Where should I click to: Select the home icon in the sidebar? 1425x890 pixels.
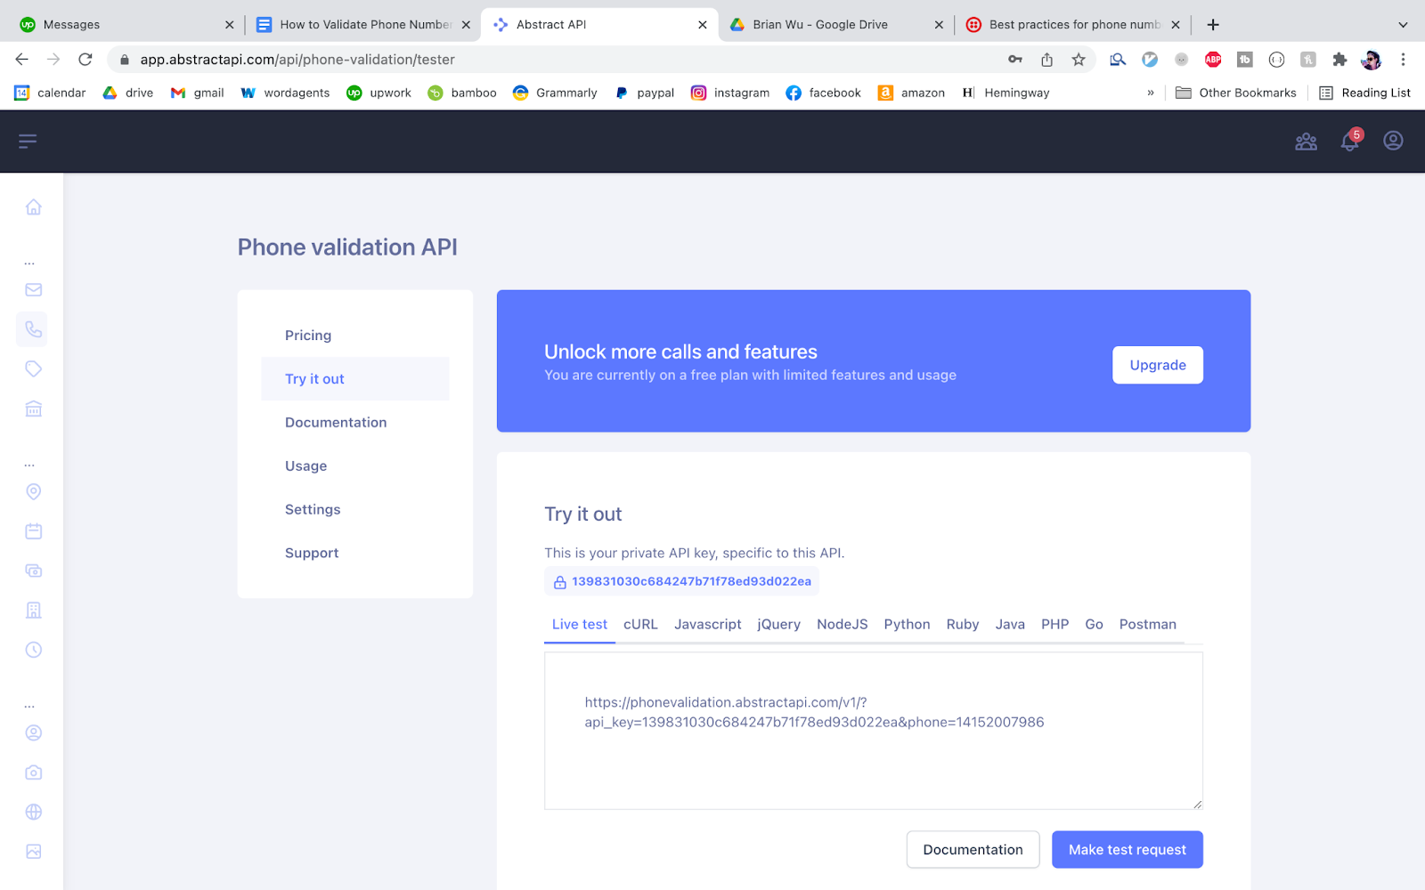pos(33,206)
